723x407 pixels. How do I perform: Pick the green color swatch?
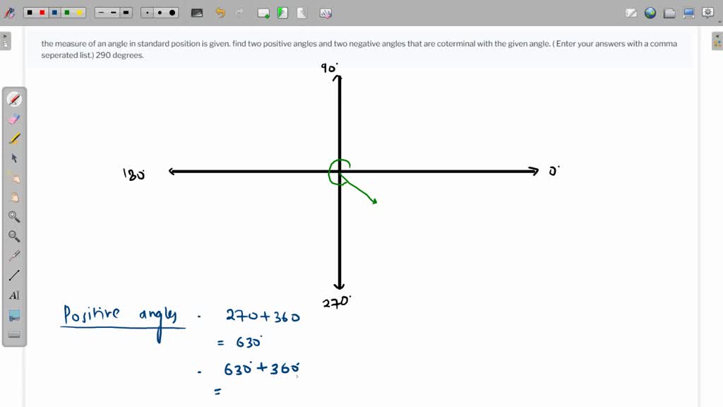pyautogui.click(x=66, y=12)
